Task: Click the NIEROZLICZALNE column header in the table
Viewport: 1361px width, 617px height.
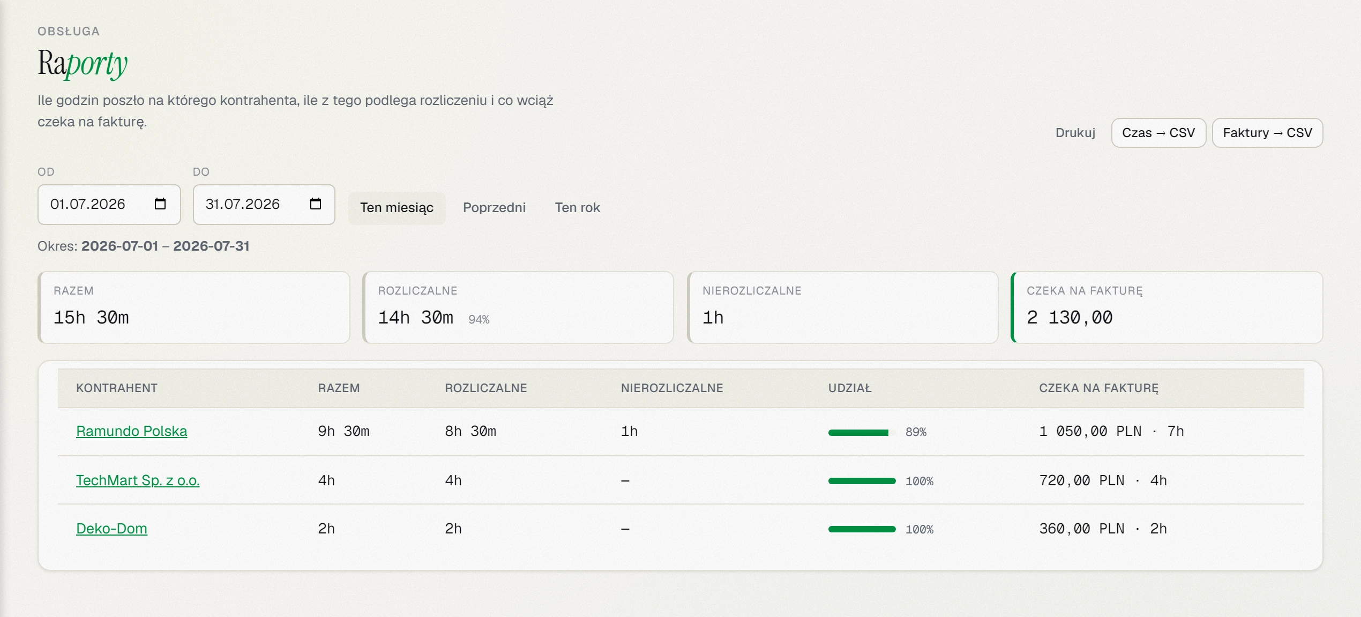Action: coord(672,388)
